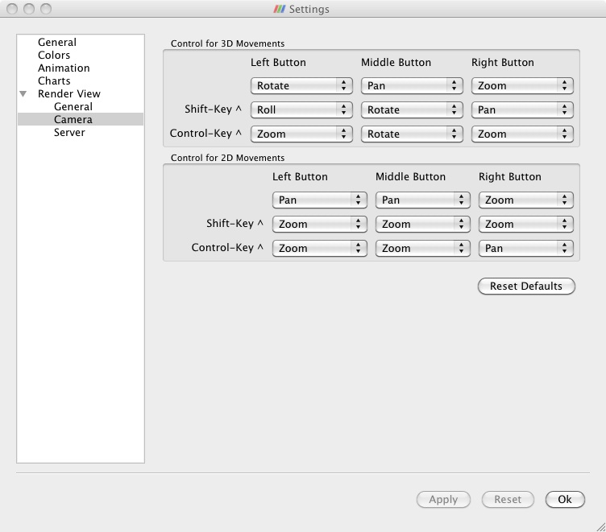Select Camera settings page

(x=81, y=119)
